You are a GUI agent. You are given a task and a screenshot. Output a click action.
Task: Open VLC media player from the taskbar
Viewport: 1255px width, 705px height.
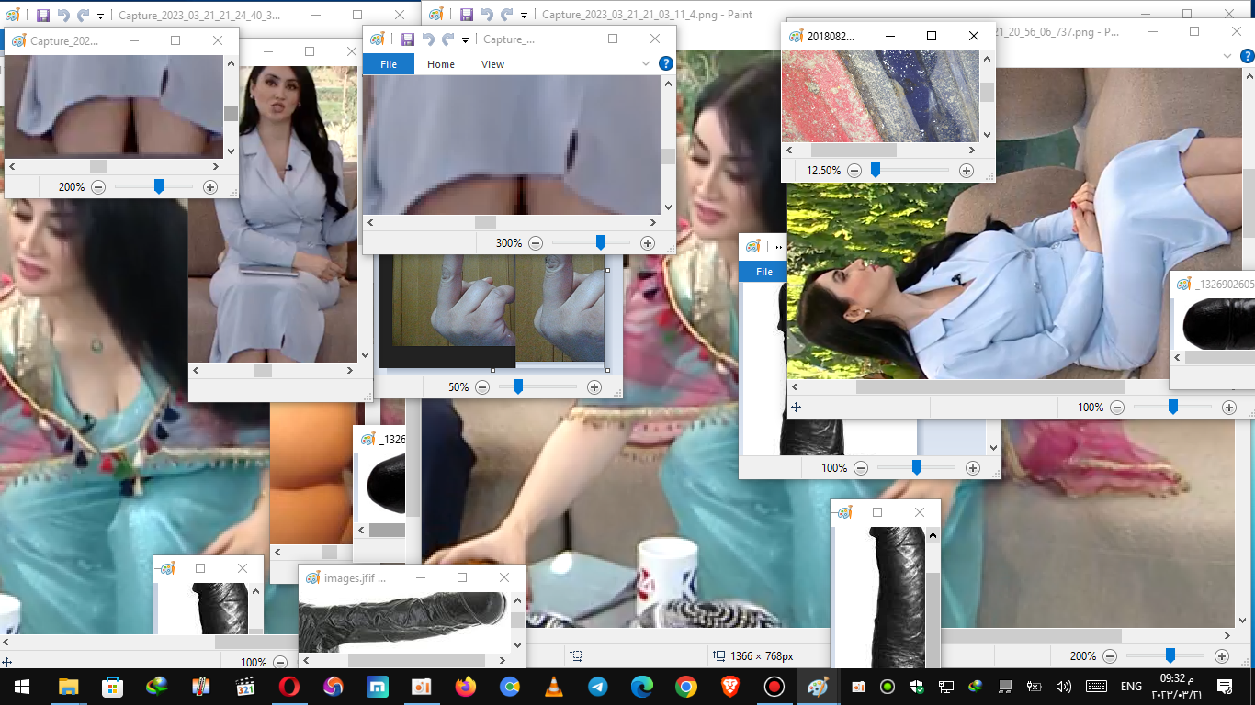click(554, 687)
